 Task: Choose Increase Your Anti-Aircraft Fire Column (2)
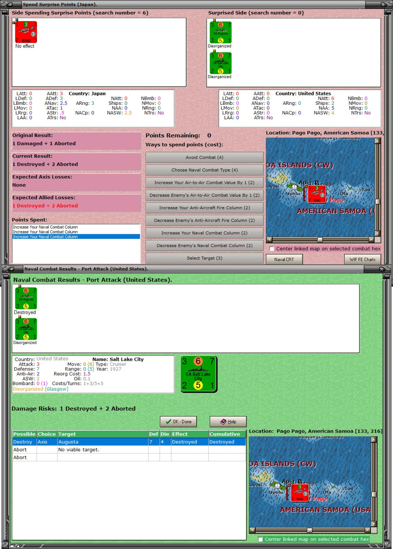tap(204, 208)
